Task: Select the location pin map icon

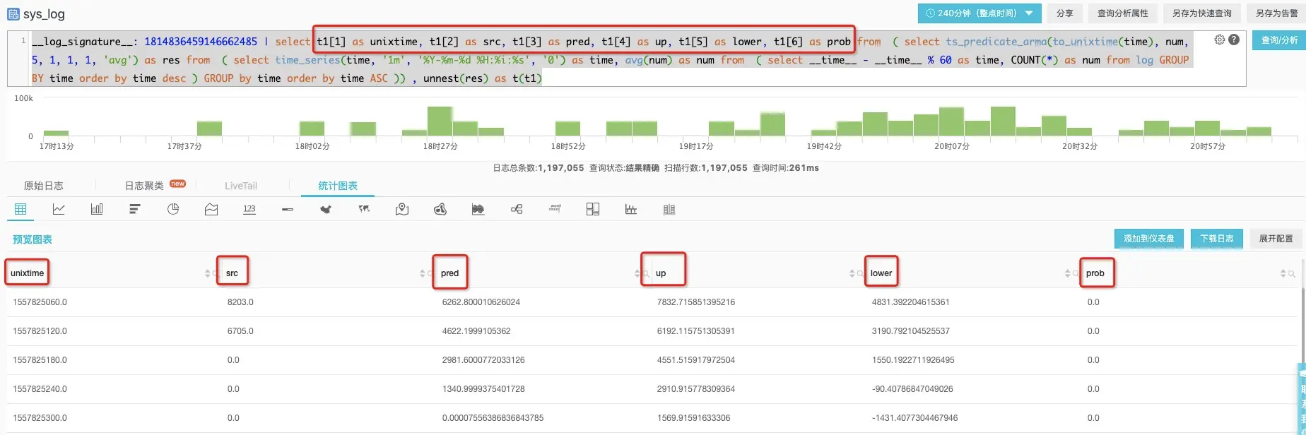Action: [x=402, y=209]
